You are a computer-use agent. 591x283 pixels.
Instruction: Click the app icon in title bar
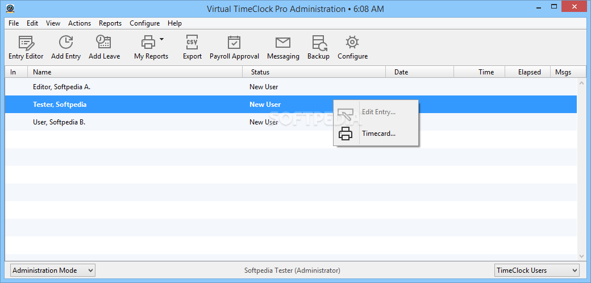(11, 9)
